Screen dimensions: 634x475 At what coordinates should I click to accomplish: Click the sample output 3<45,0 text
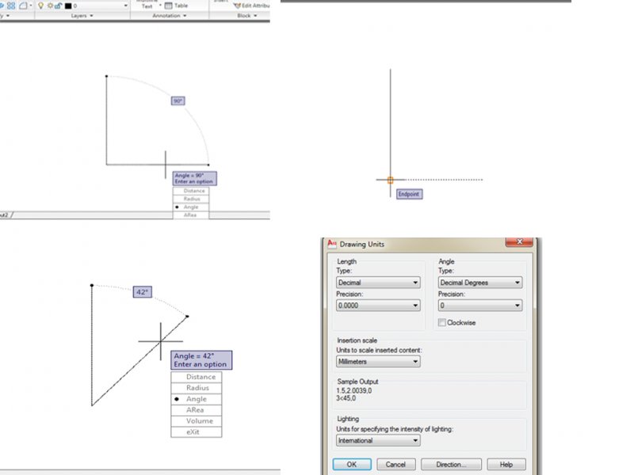click(x=346, y=398)
